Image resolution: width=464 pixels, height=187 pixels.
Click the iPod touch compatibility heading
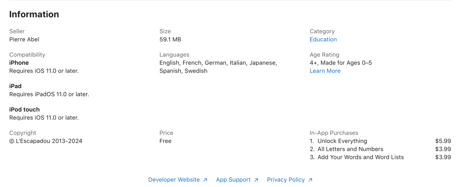(24, 110)
